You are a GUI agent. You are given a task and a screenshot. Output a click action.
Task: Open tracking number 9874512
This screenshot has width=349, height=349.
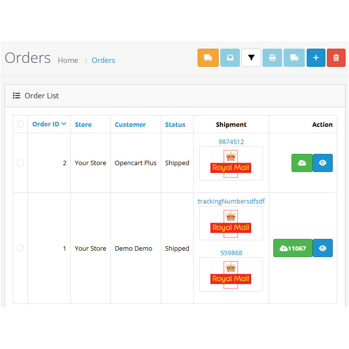231,142
